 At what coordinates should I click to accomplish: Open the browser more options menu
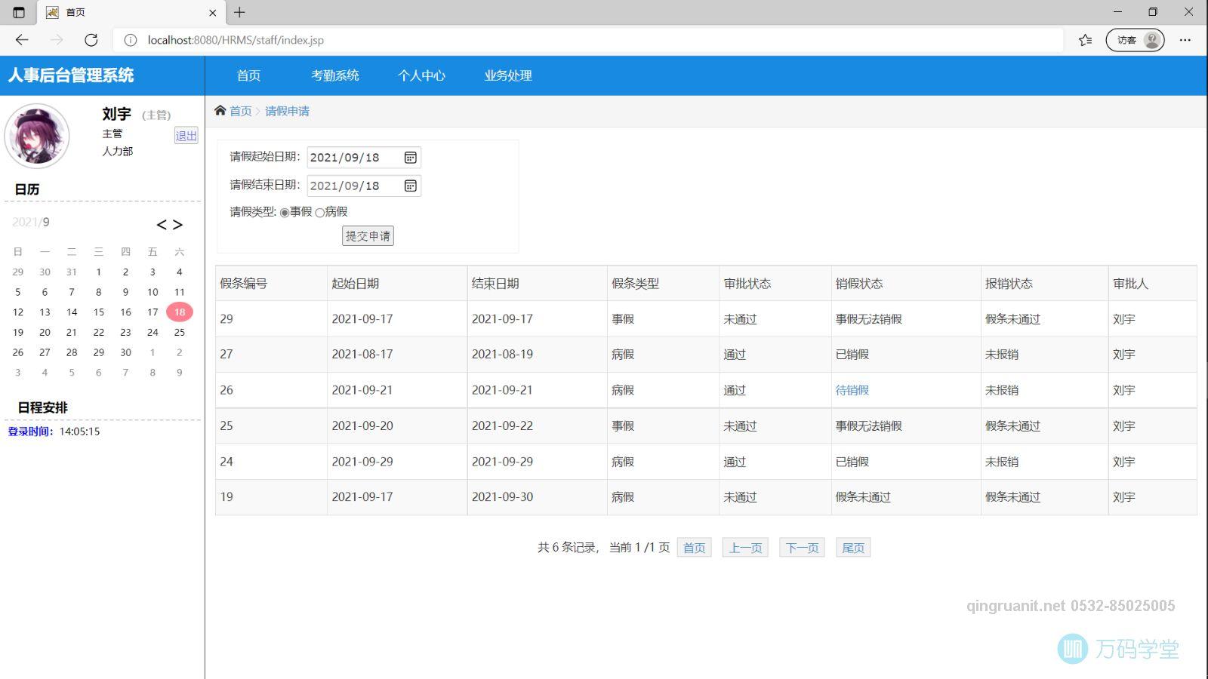click(x=1185, y=40)
